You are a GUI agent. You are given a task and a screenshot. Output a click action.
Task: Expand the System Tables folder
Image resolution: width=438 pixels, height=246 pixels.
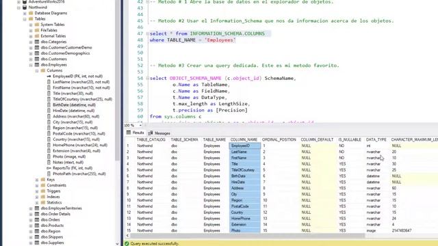[31, 25]
